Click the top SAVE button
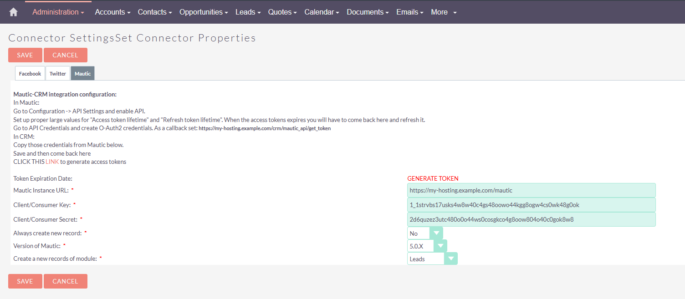The height and width of the screenshot is (299, 685). pos(25,55)
